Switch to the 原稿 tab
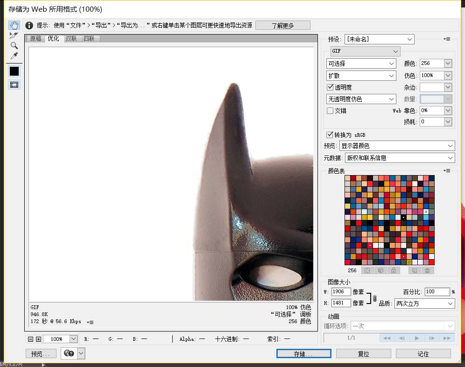465x367 pixels. pos(35,39)
